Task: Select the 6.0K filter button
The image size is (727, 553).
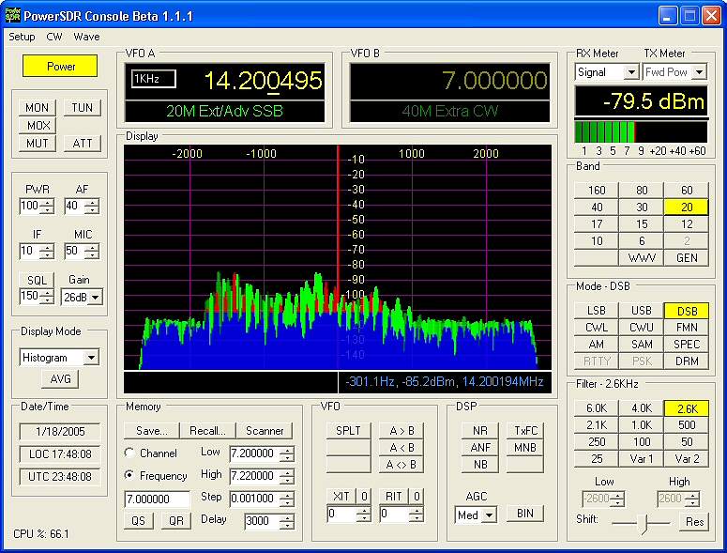Action: [x=597, y=408]
